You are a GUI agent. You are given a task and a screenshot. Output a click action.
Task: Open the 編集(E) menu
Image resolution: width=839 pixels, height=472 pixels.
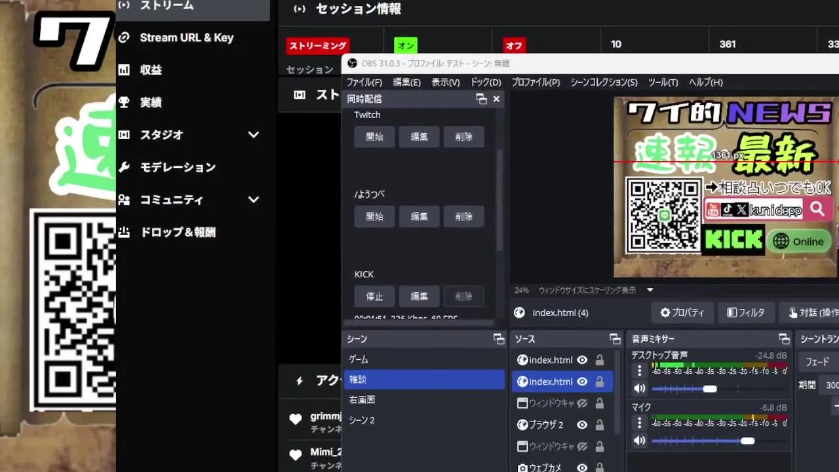pos(406,83)
